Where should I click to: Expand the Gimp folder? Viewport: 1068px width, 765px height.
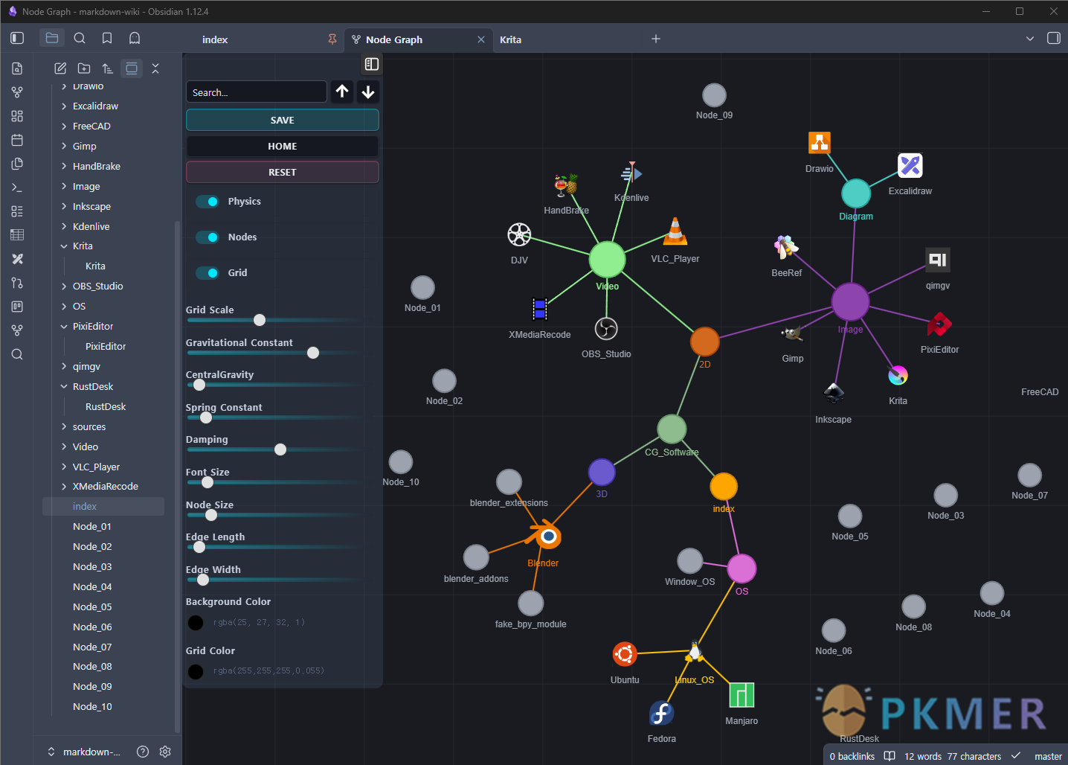coord(64,147)
